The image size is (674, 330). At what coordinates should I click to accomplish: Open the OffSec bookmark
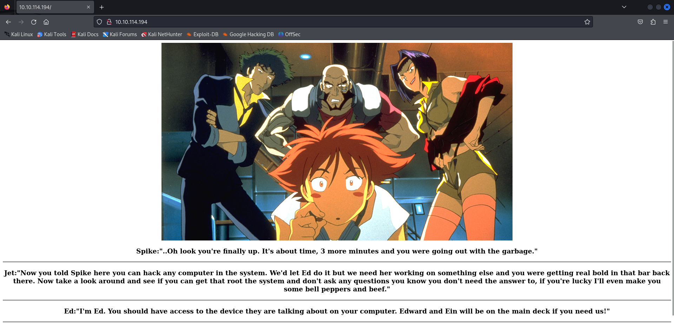click(289, 34)
